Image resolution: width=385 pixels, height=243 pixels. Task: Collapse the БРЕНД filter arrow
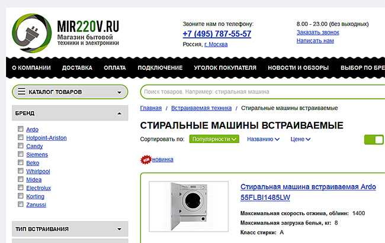119,114
